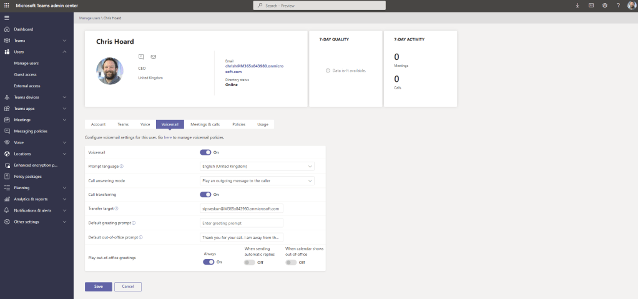
Task: Open the app launcher waffle icon
Action: coord(7,6)
